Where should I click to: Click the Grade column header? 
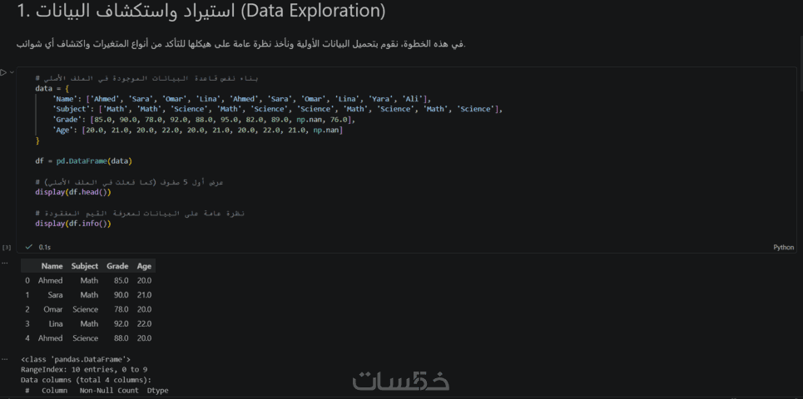coord(117,266)
